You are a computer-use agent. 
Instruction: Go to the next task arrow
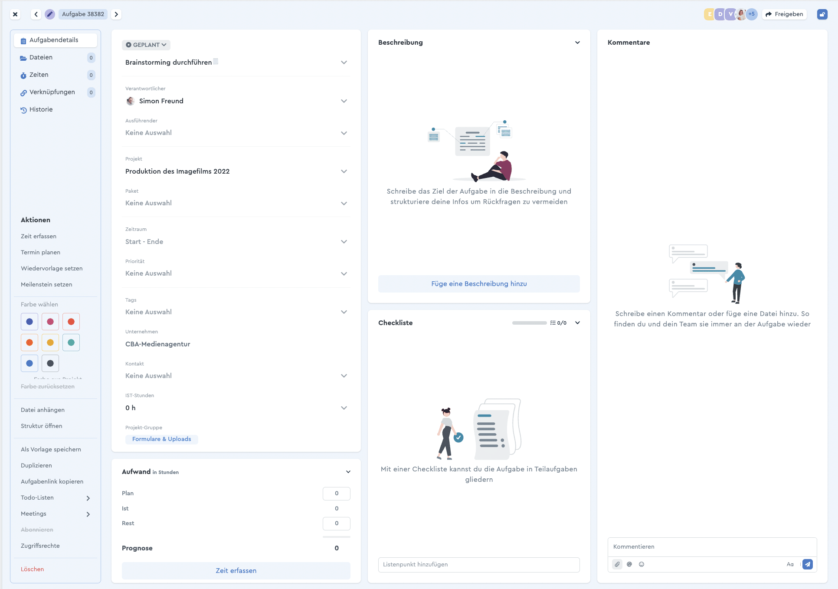pyautogui.click(x=116, y=14)
